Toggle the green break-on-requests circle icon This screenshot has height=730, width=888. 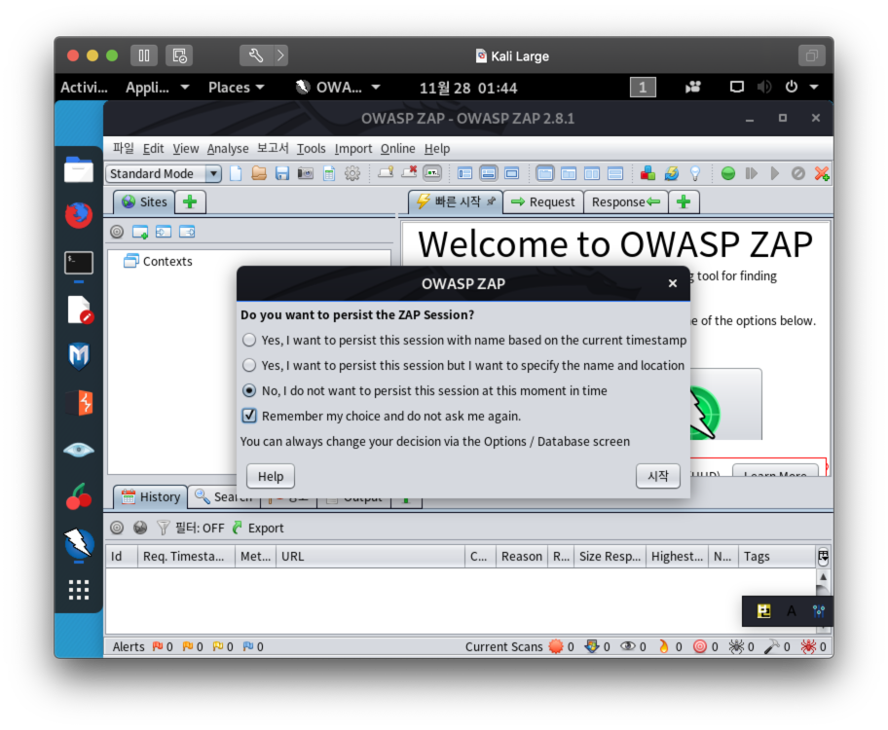coord(728,173)
